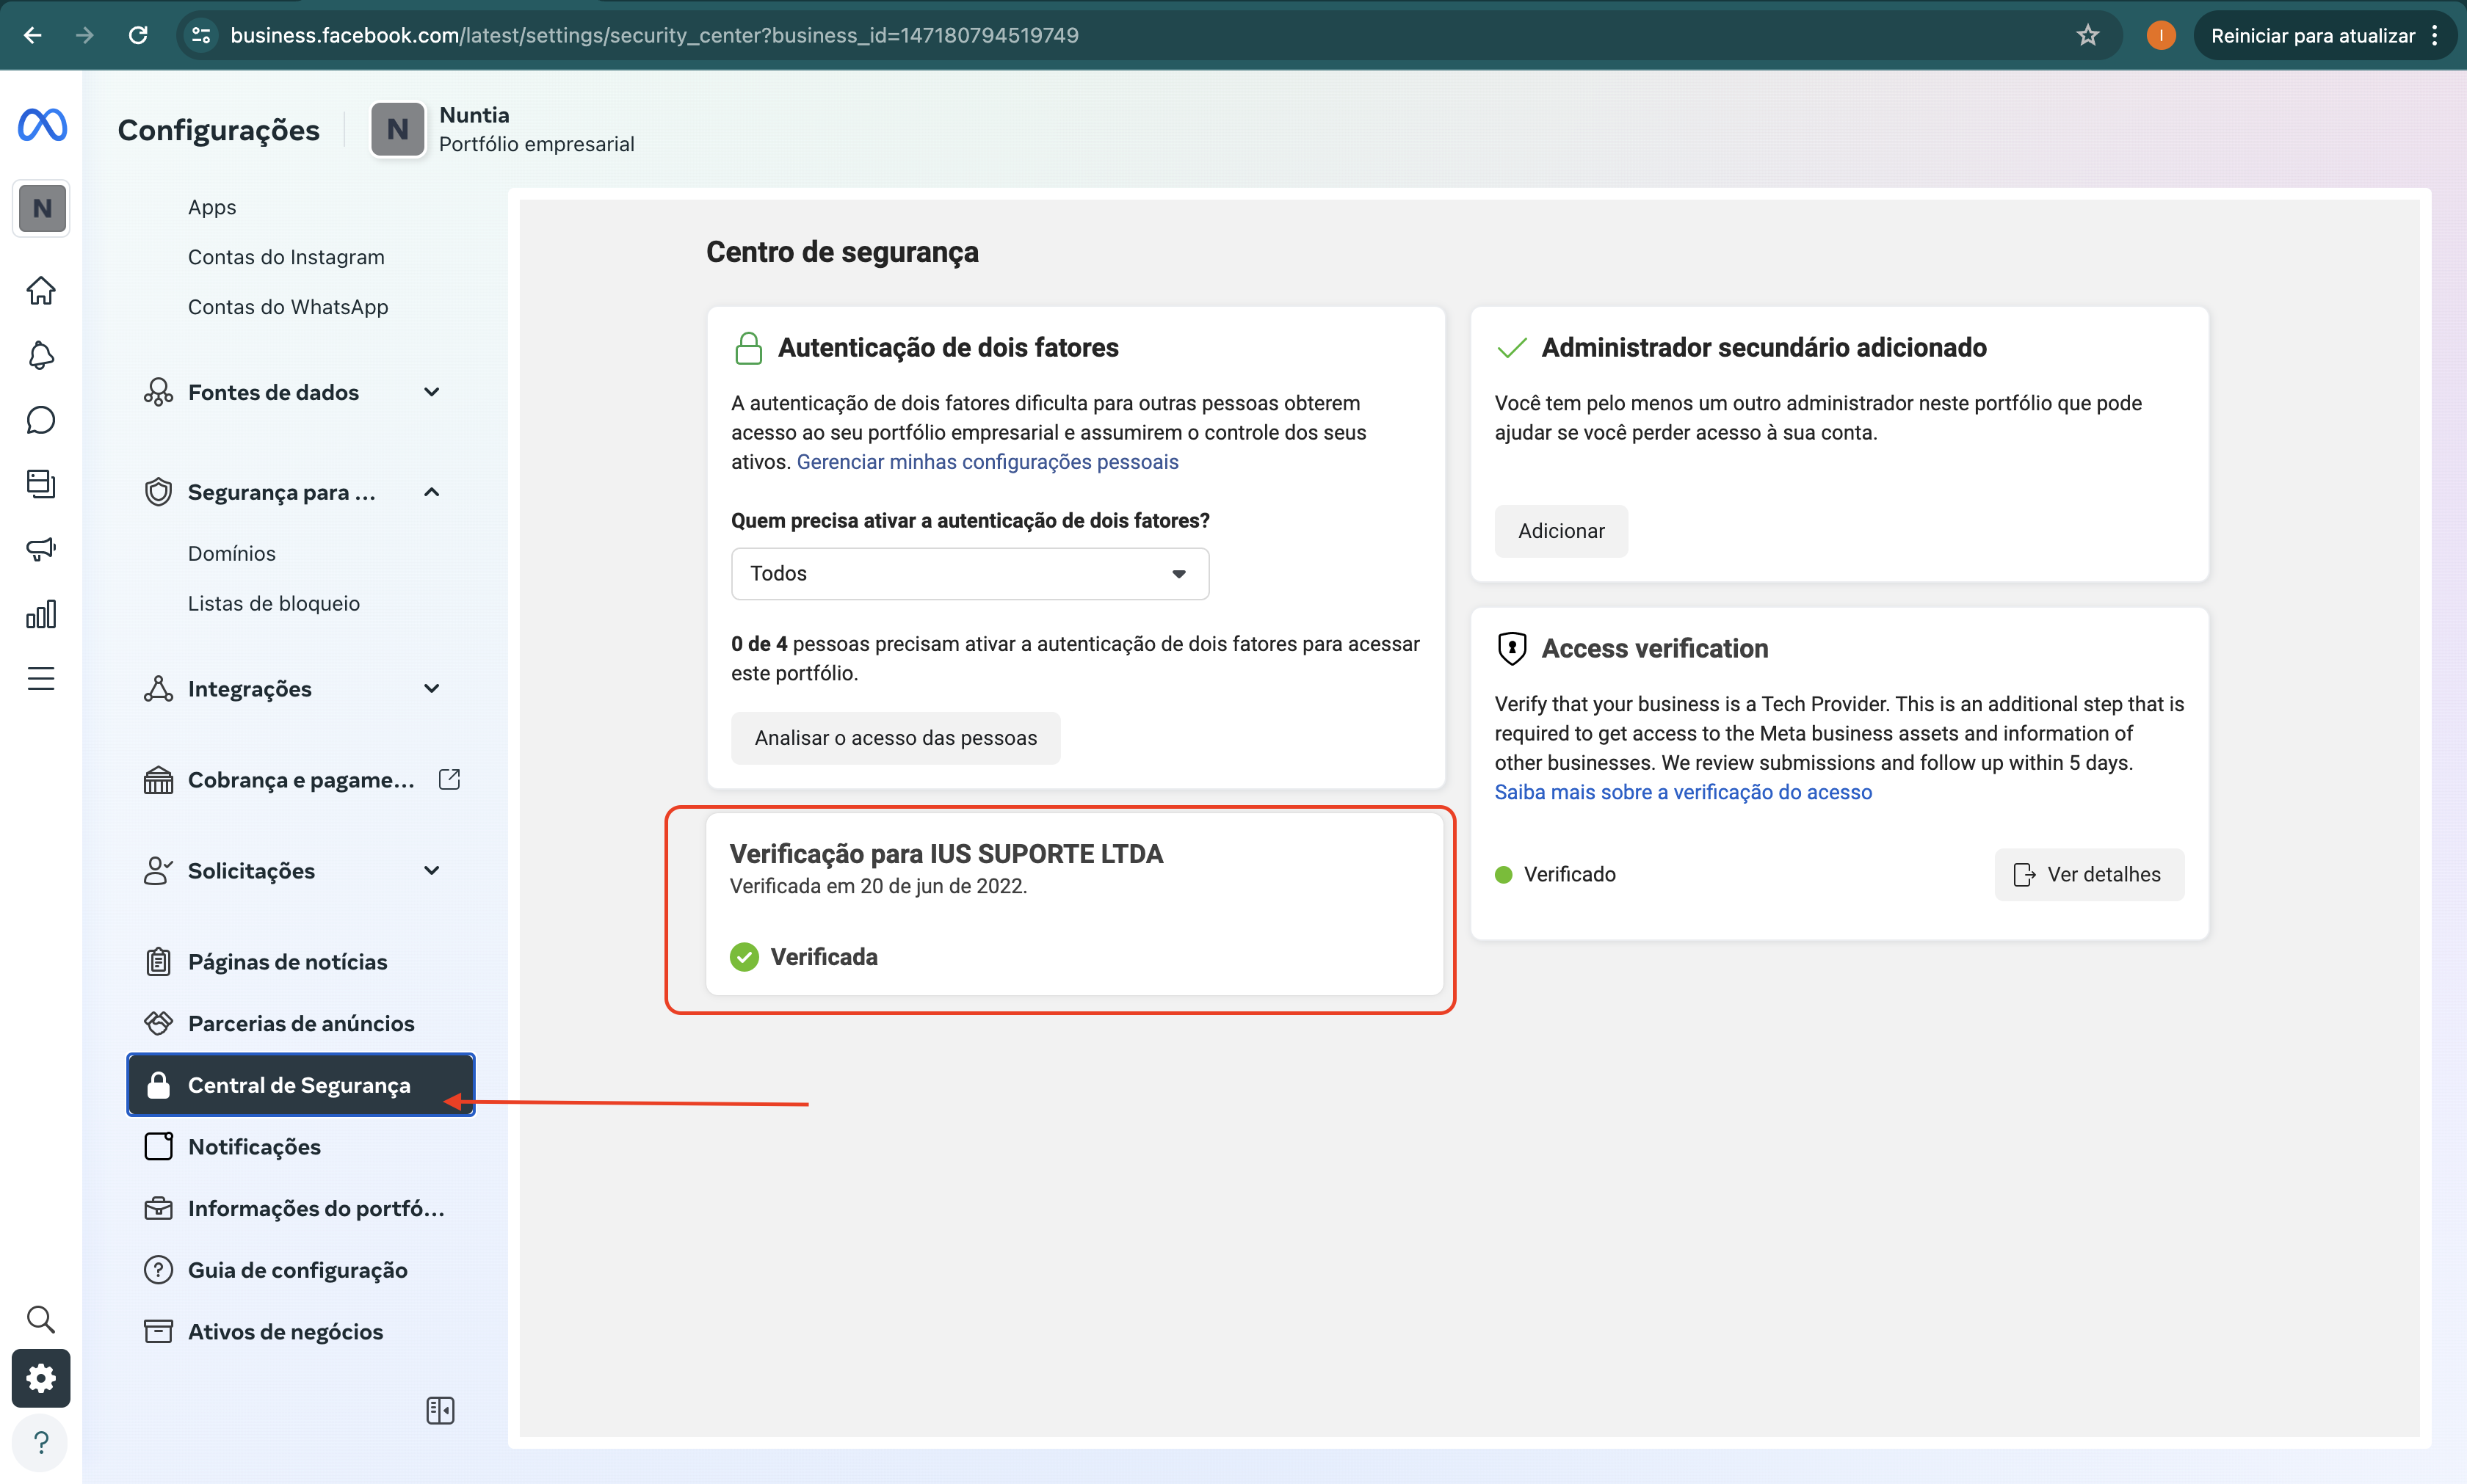2467x1484 pixels.
Task: Click Gerenciar minhas configurações pessoais link
Action: tap(986, 461)
